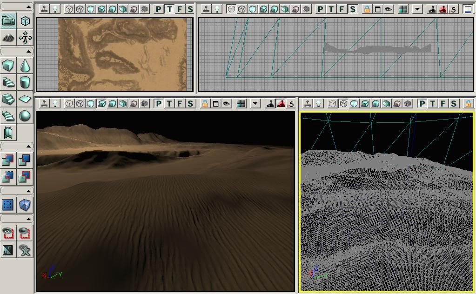476x294 pixels.
Task: Click the Show Selected Actors Only icon
Action: coord(8,233)
